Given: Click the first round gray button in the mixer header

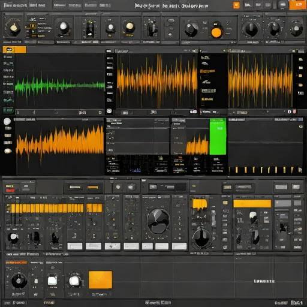Looking at the screenshot, I should (x=118, y=187).
